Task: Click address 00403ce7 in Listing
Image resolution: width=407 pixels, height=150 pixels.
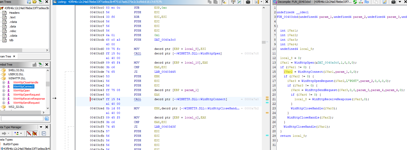Action: 97,99
